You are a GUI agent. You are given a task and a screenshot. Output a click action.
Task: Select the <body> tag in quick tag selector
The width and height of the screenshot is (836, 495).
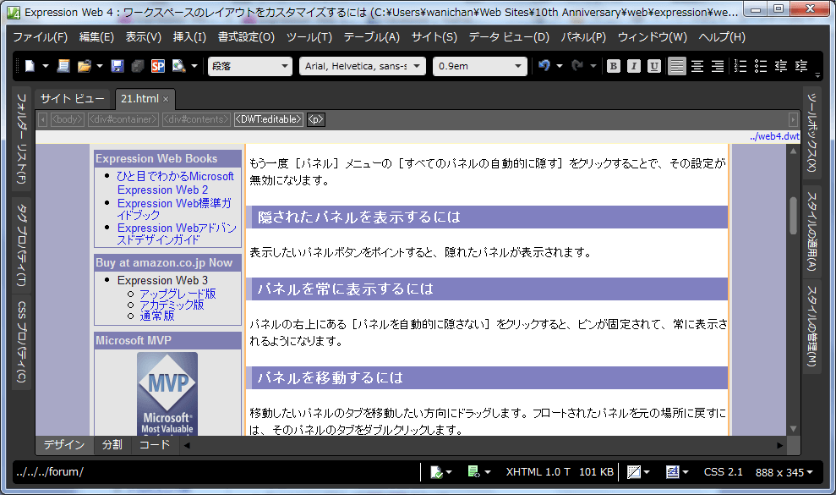(67, 119)
